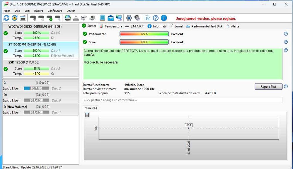This screenshot has height=169, width=293.
Task: Switch to the Jurnal tab
Action: click(176, 26)
